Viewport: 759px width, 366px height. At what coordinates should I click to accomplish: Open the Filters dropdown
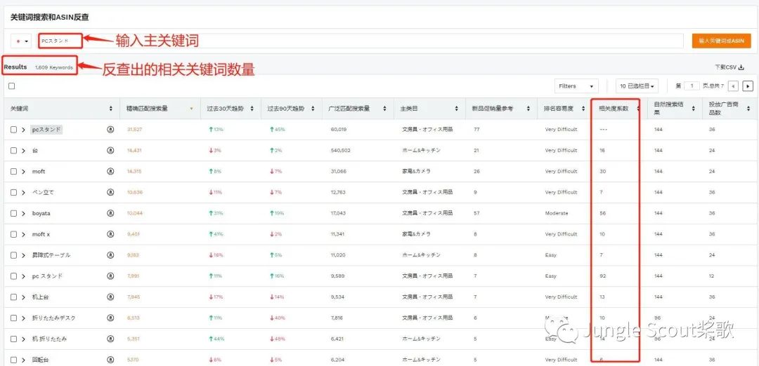click(576, 86)
